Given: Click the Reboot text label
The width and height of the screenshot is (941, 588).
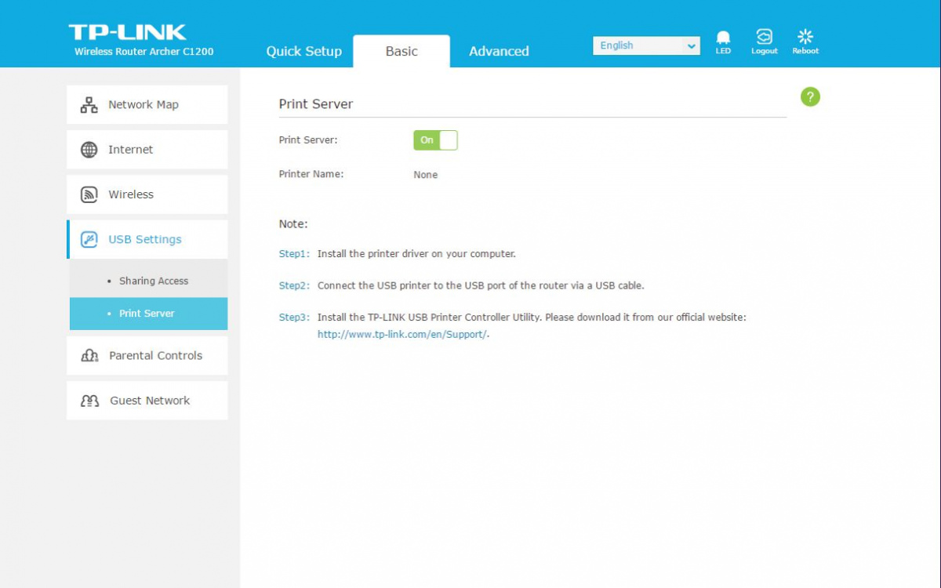Looking at the screenshot, I should (x=805, y=51).
